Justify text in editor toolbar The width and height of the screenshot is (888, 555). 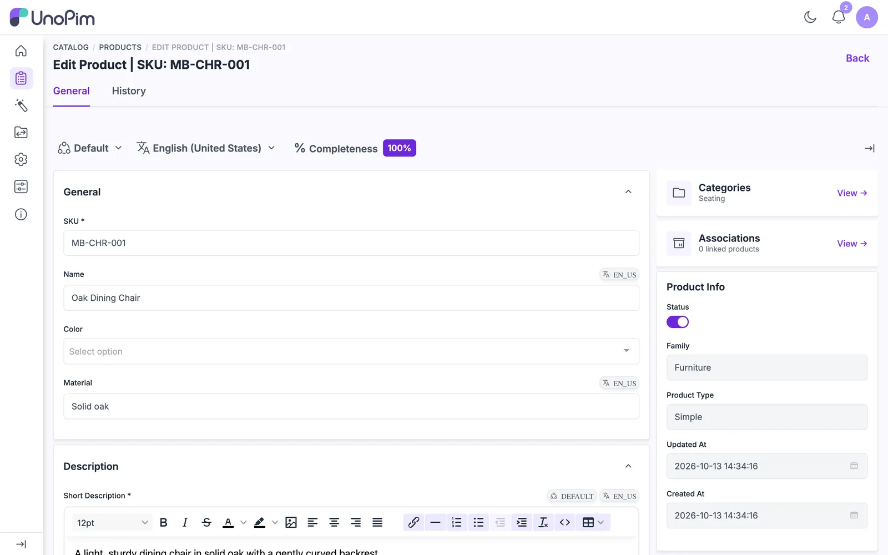point(377,522)
